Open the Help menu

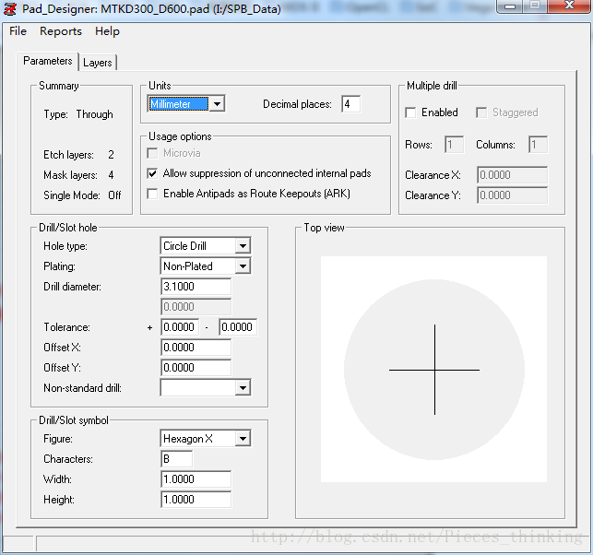[107, 31]
